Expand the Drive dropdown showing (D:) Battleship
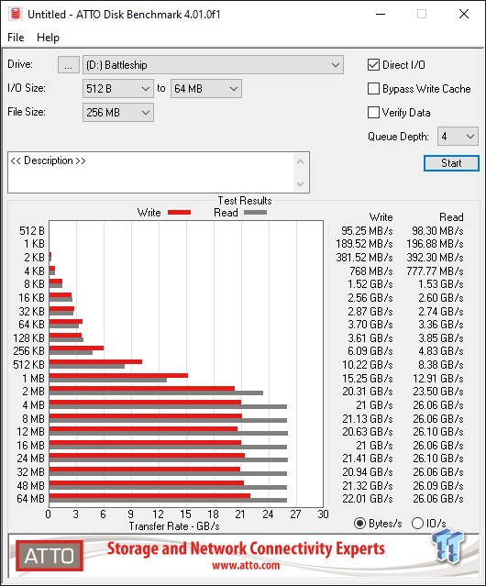This screenshot has height=586, width=486. pyautogui.click(x=213, y=65)
